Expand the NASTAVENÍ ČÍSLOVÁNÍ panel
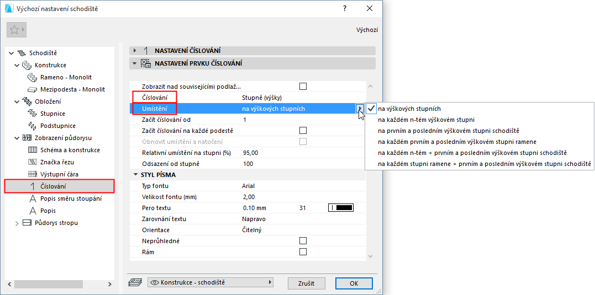The image size is (595, 295). (x=135, y=51)
